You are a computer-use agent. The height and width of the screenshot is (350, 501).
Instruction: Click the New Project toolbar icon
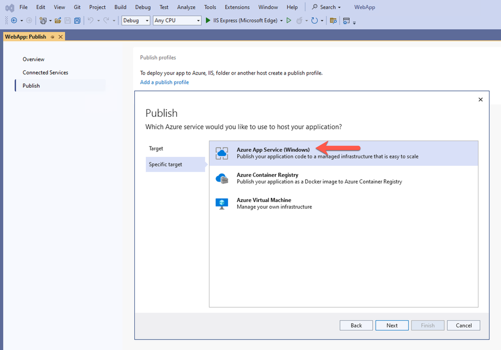click(43, 21)
